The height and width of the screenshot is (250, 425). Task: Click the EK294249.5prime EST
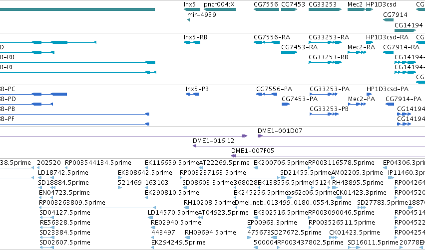tap(153, 248)
